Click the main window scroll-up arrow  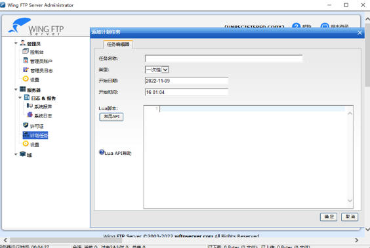367,19
